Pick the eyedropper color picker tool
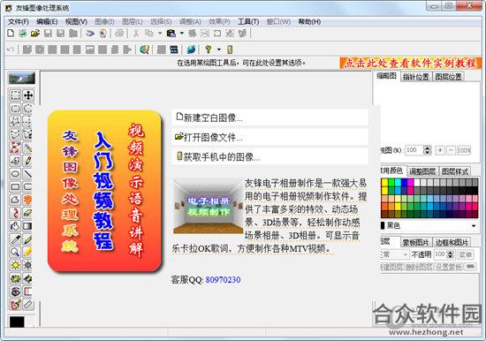This screenshot has height=341, width=486. (15, 239)
